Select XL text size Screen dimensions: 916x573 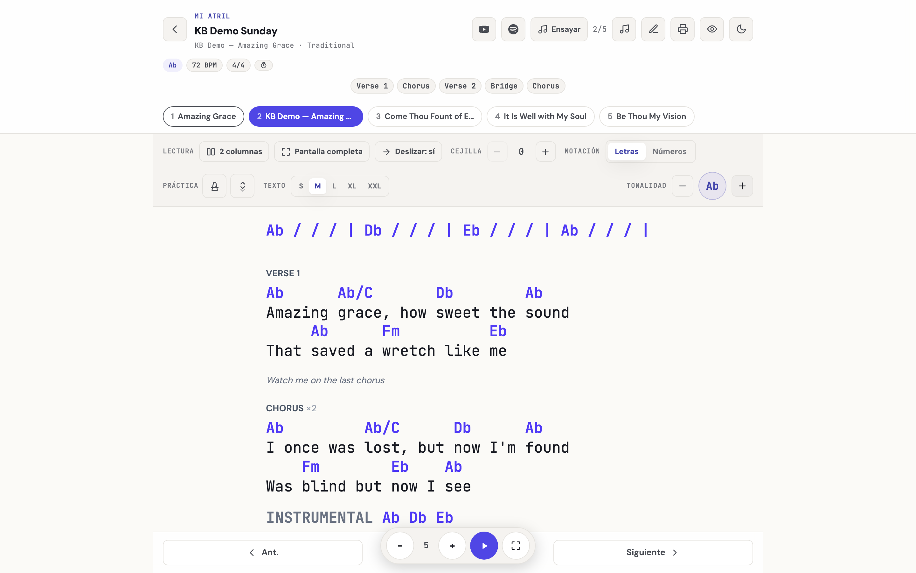pyautogui.click(x=352, y=186)
